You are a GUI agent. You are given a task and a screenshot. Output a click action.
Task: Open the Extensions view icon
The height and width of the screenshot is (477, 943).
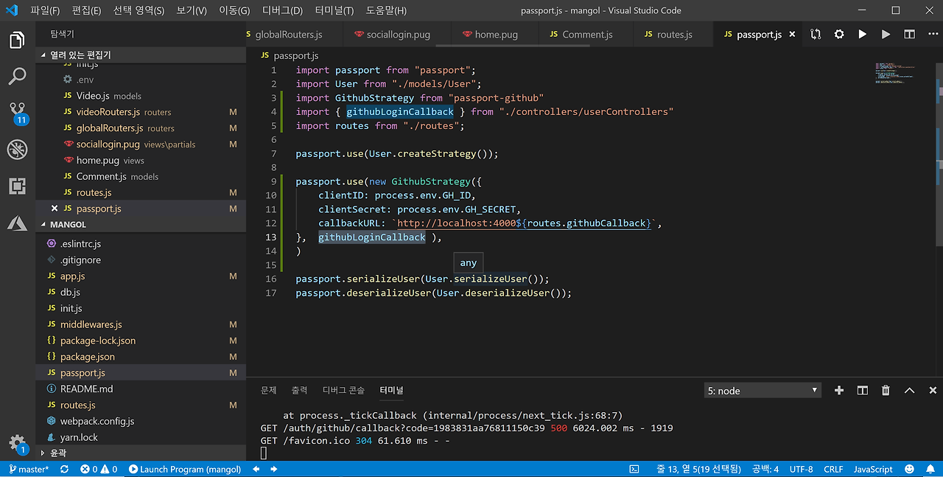[x=17, y=186]
